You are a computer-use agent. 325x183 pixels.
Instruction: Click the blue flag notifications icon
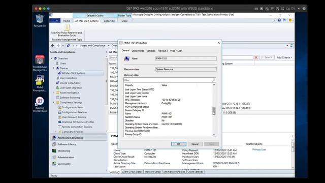284,20
